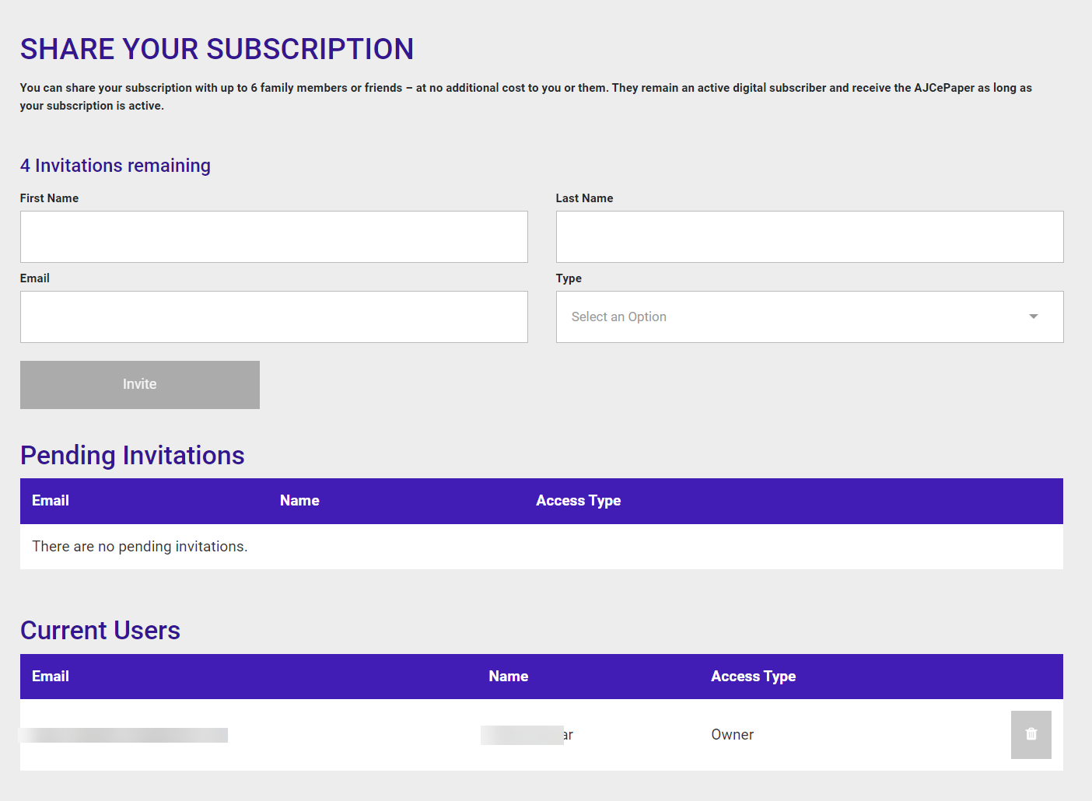Click the "4 Invitations remaining" text
Screen dimensions: 1092x801
tap(115, 166)
